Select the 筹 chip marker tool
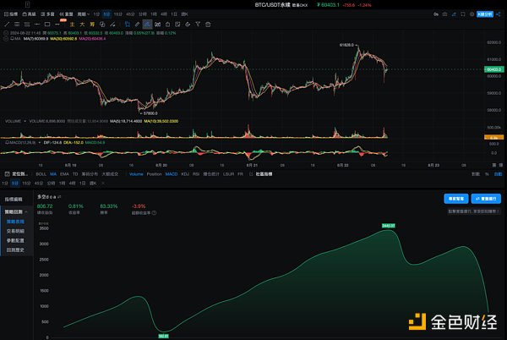This screenshot has width=507, height=340. pos(92,25)
